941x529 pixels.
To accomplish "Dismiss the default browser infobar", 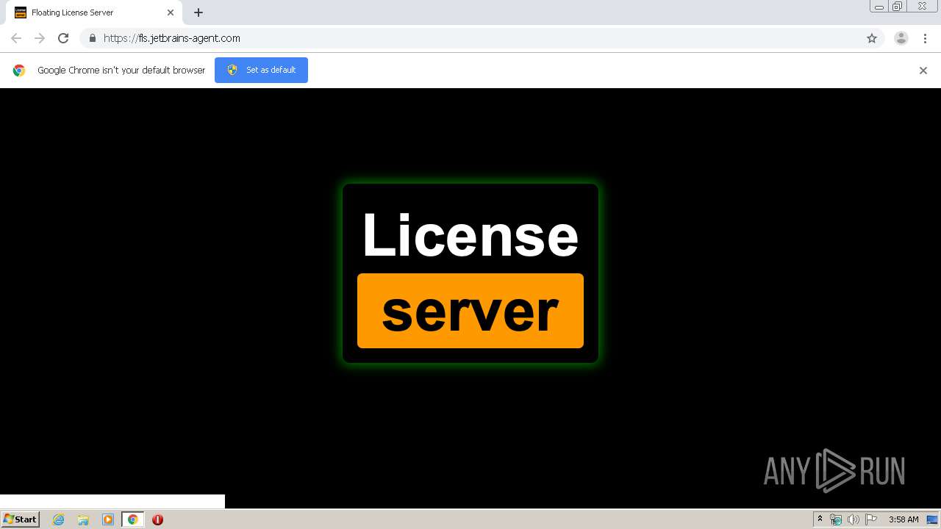I will [x=923, y=71].
